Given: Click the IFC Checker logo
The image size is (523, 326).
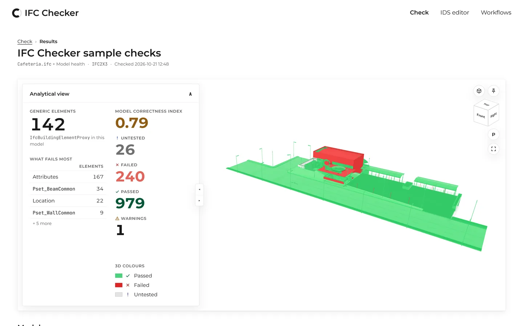Looking at the screenshot, I should (45, 13).
